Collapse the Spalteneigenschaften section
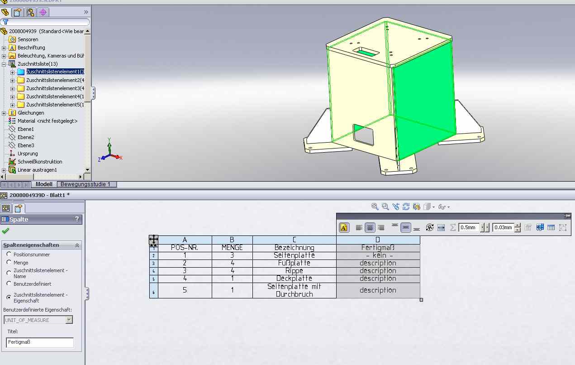575x365 pixels. 77,245
